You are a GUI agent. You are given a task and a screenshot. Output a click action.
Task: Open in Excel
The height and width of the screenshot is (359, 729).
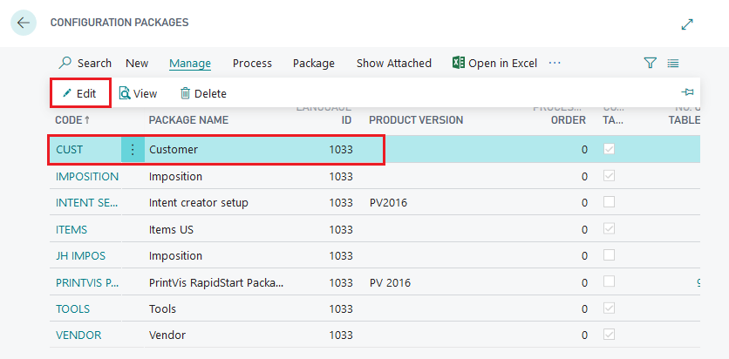pos(494,63)
